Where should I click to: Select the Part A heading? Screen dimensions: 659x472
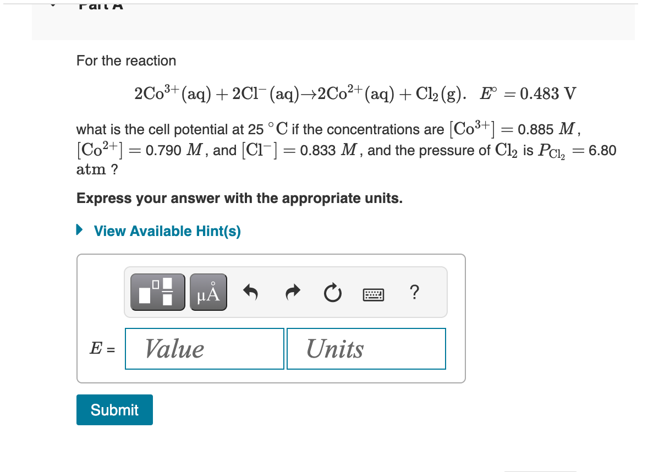click(x=101, y=6)
